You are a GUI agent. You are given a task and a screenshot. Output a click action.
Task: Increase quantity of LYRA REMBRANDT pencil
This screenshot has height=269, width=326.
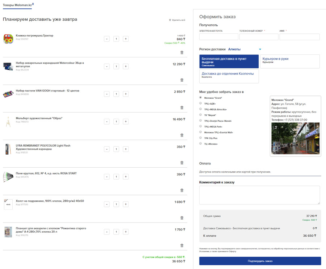click(x=126, y=149)
